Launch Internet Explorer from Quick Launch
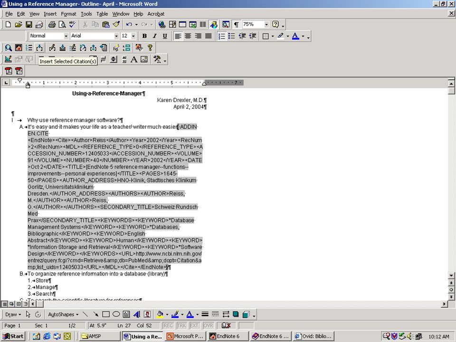The width and height of the screenshot is (456, 342). [x=47, y=336]
